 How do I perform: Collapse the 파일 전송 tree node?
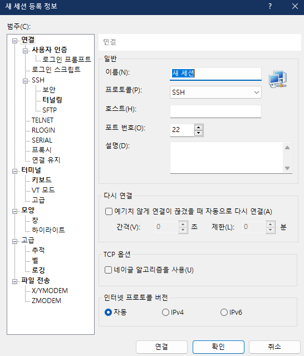pos(14,281)
